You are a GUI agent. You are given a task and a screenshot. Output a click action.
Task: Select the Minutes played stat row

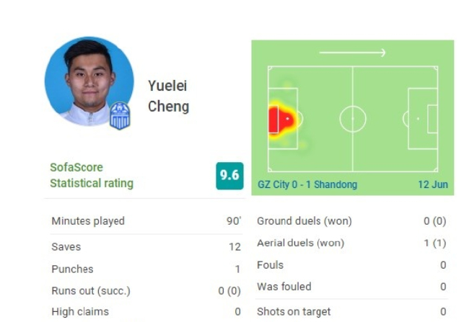(146, 221)
